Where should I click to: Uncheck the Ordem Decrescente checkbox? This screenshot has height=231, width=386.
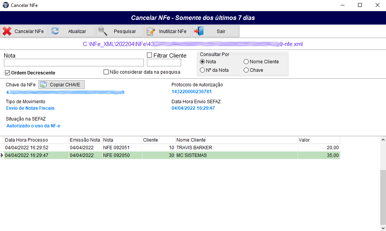(7, 73)
